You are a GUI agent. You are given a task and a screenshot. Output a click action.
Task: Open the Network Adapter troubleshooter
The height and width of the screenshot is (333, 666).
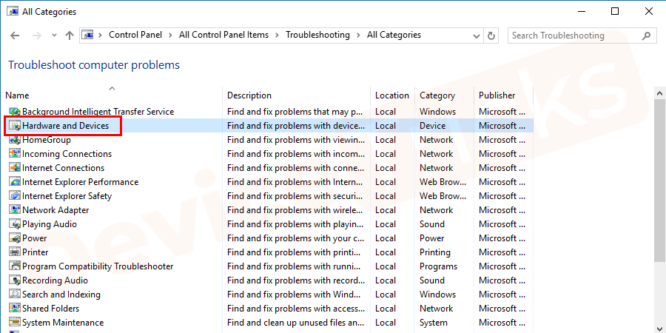(55, 210)
